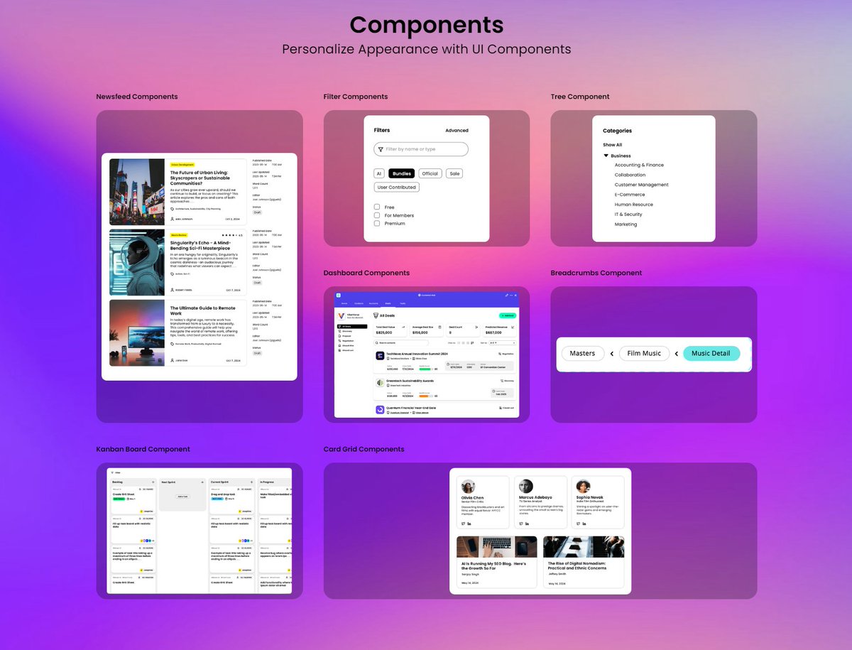Click the LinkedIn icon on Olivia Chen card
This screenshot has height=650, width=852.
pyautogui.click(x=469, y=524)
